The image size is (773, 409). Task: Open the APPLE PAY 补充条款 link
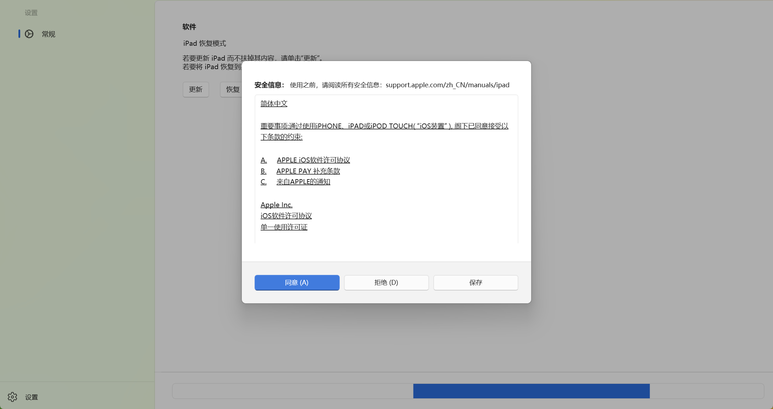pos(308,171)
